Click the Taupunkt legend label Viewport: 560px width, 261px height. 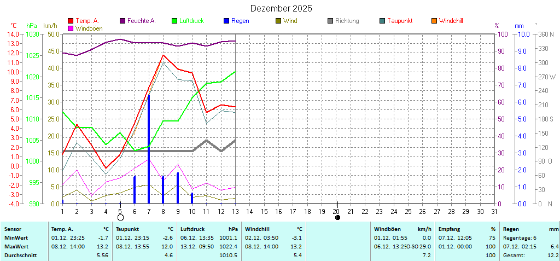(400, 21)
